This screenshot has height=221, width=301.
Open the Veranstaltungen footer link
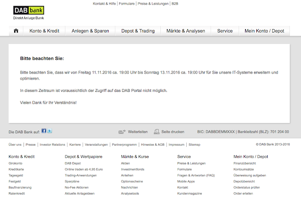tap(96, 145)
